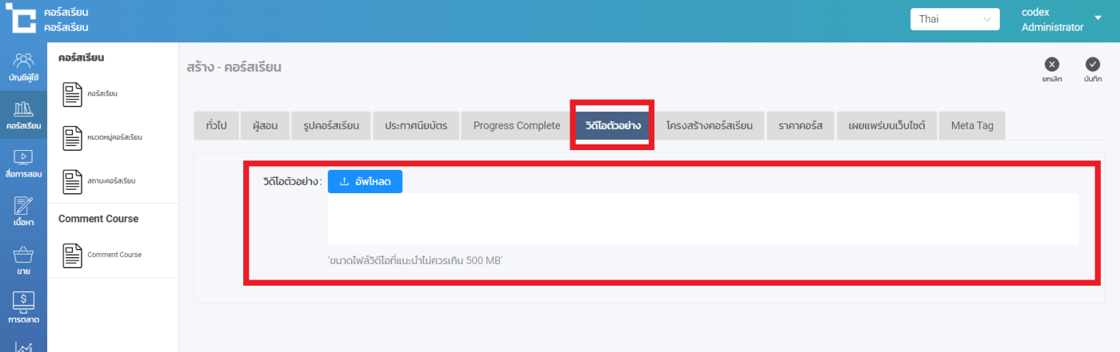This screenshot has height=352, width=1120.
Task: Open the ขาย basket icon
Action: coord(23,256)
